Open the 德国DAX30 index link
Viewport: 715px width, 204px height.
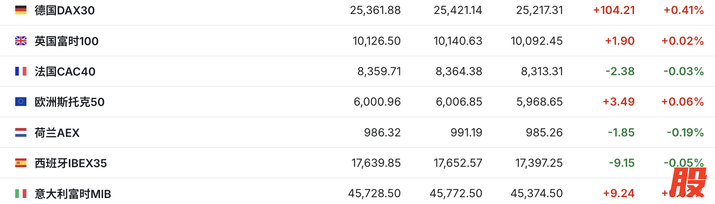(65, 10)
